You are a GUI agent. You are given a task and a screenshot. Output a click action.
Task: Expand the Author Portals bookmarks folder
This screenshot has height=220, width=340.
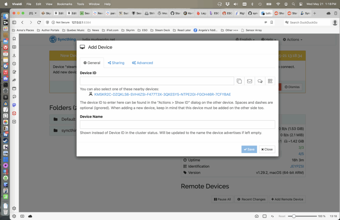coord(48,30)
